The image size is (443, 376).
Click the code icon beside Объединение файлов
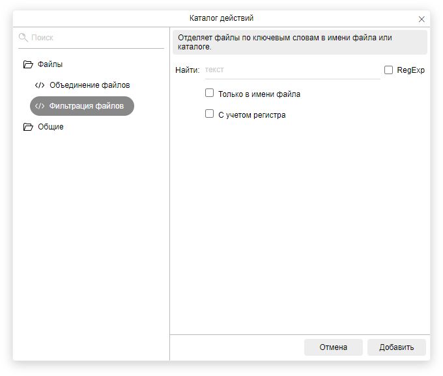coord(40,85)
